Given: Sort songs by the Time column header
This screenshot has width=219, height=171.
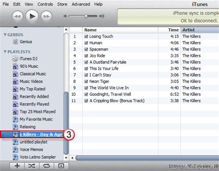Looking at the screenshot, I should tap(169, 30).
